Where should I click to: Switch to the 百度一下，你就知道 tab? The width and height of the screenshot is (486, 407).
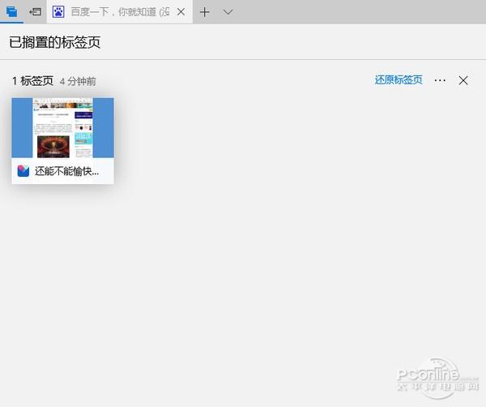120,12
